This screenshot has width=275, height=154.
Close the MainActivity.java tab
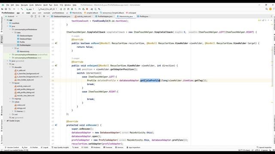click(134, 16)
